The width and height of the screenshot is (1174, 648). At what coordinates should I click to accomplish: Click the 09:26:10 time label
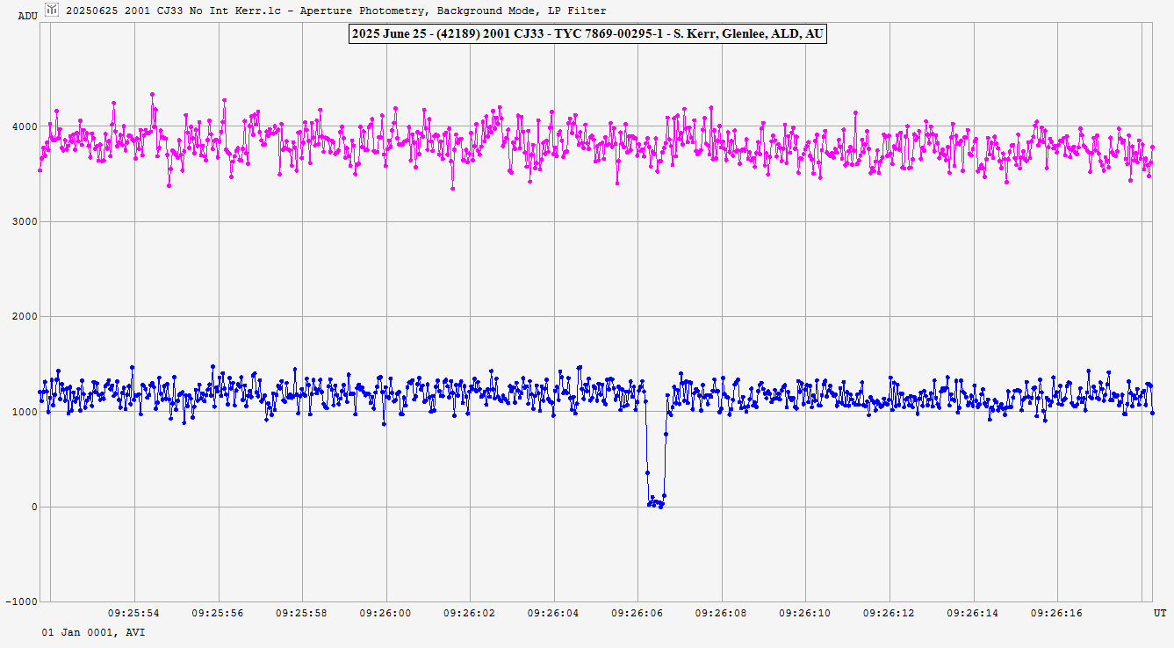(805, 612)
